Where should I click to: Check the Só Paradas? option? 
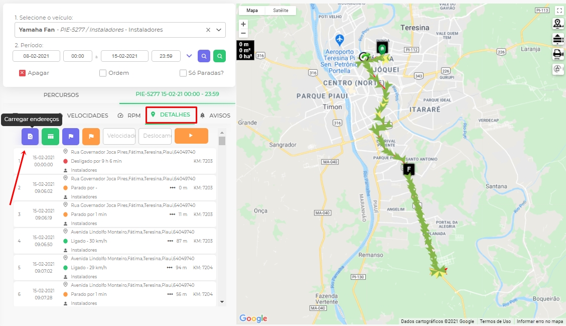183,73
